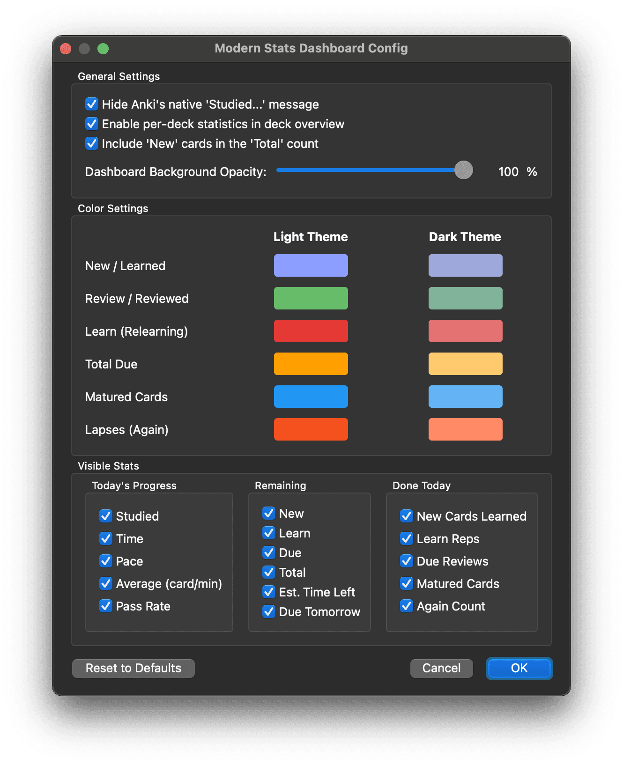
Task: Disable the Due Reviews stat
Action: pyautogui.click(x=407, y=561)
